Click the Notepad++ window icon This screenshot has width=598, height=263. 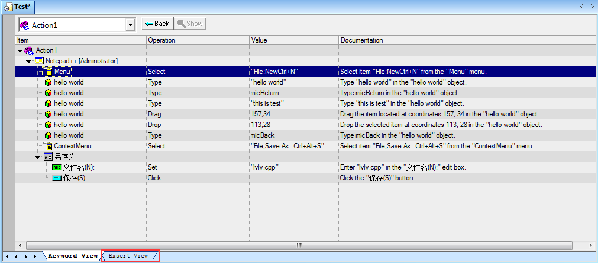point(39,61)
